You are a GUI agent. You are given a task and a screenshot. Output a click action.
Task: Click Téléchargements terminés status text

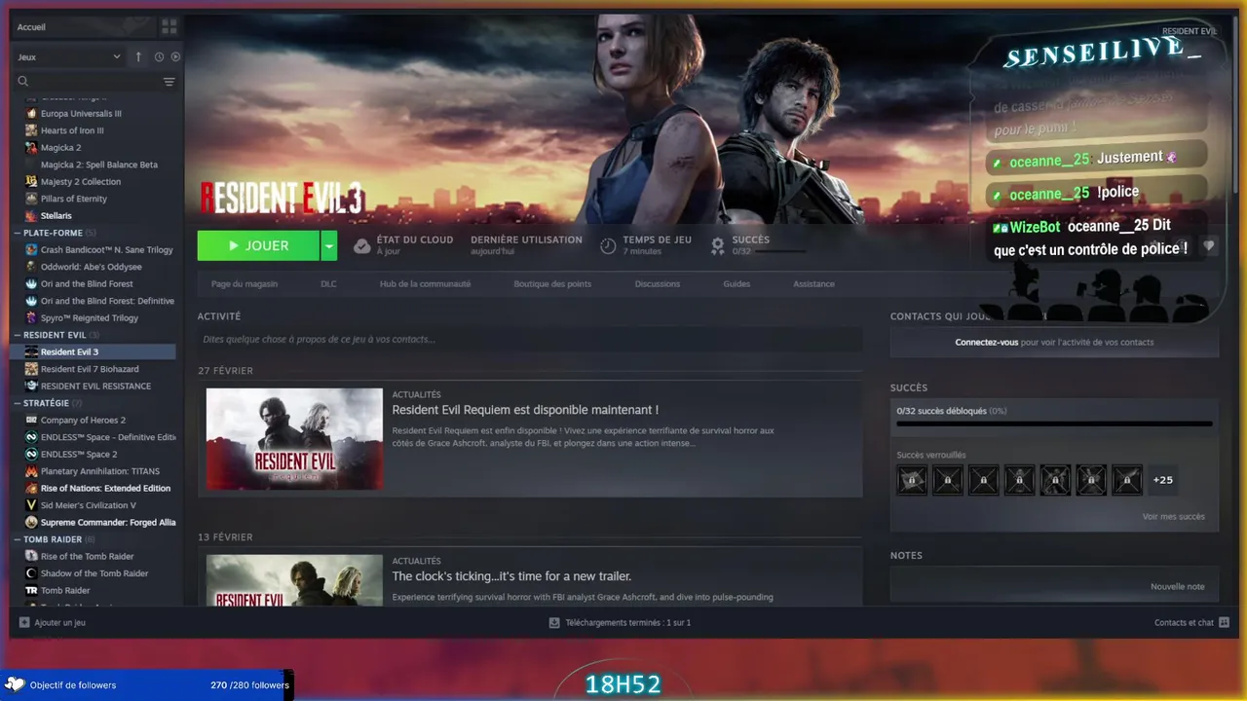[x=628, y=622]
